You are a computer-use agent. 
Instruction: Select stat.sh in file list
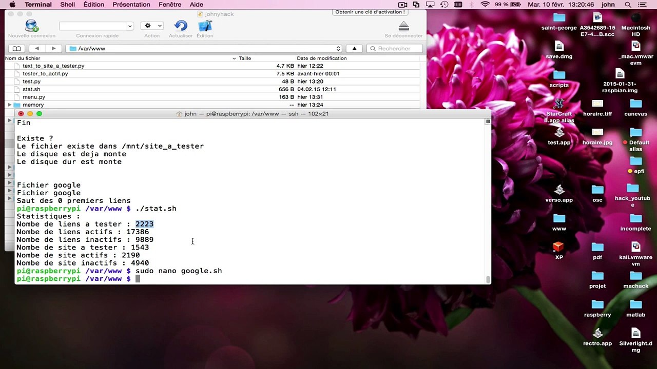pyautogui.click(x=31, y=89)
